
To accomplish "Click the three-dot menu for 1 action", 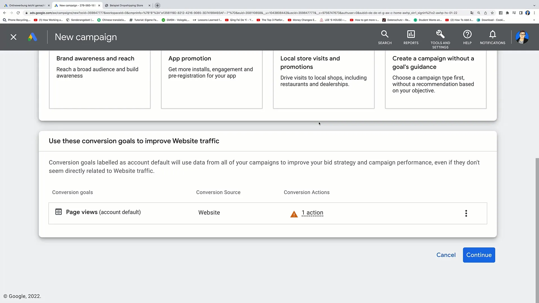I will [466, 213].
